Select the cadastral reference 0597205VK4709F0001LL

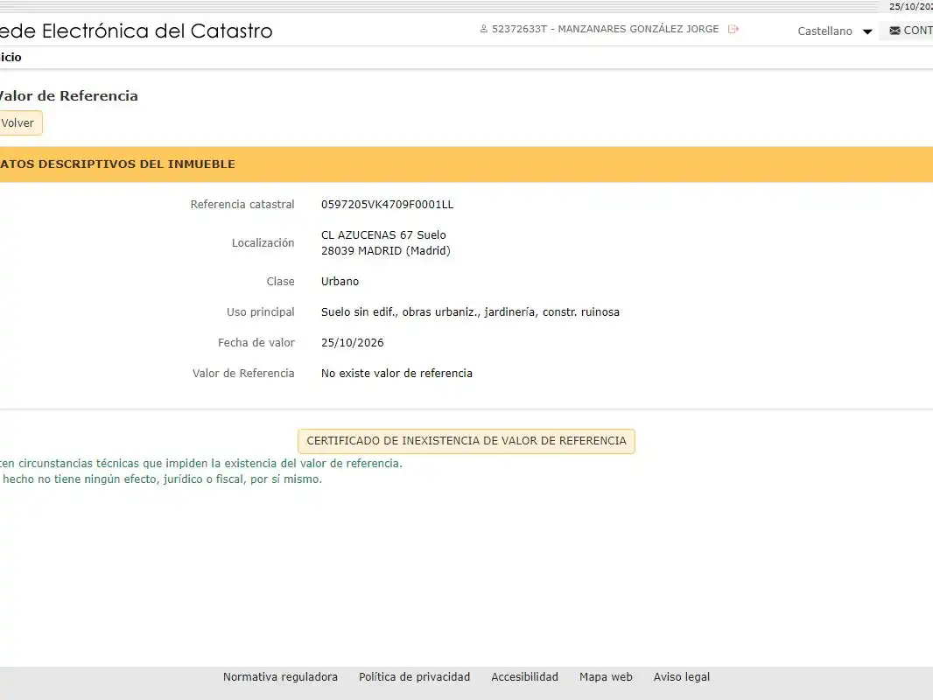[x=388, y=205]
